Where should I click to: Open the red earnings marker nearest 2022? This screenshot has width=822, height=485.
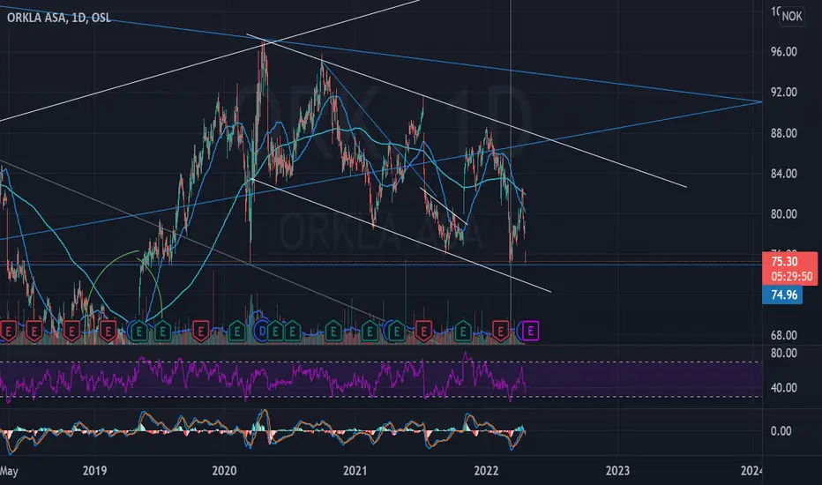click(x=501, y=331)
